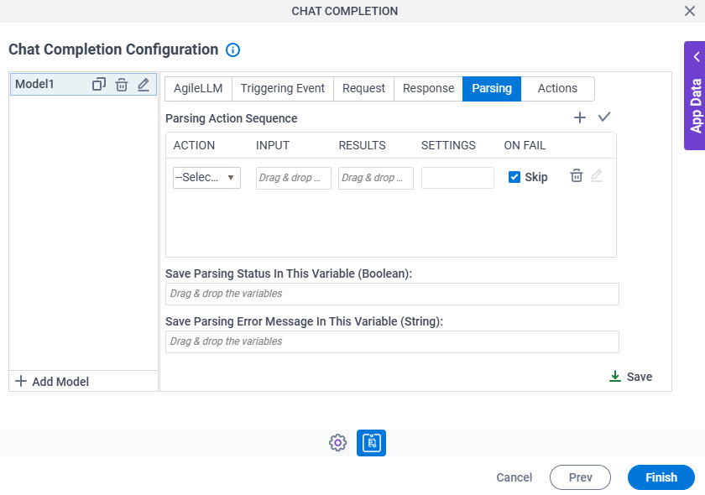Click the SETTINGS column header
The image size is (705, 495).
pyautogui.click(x=448, y=146)
